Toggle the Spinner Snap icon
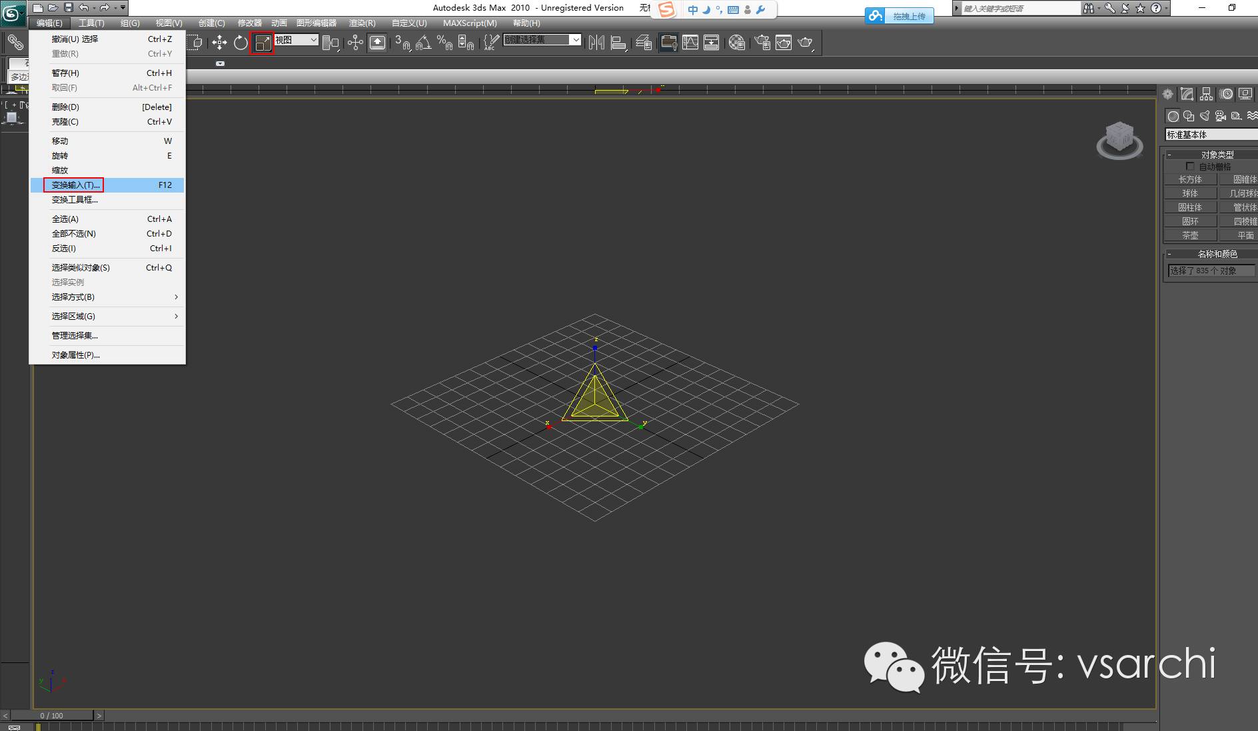This screenshot has width=1258, height=731. (x=466, y=43)
